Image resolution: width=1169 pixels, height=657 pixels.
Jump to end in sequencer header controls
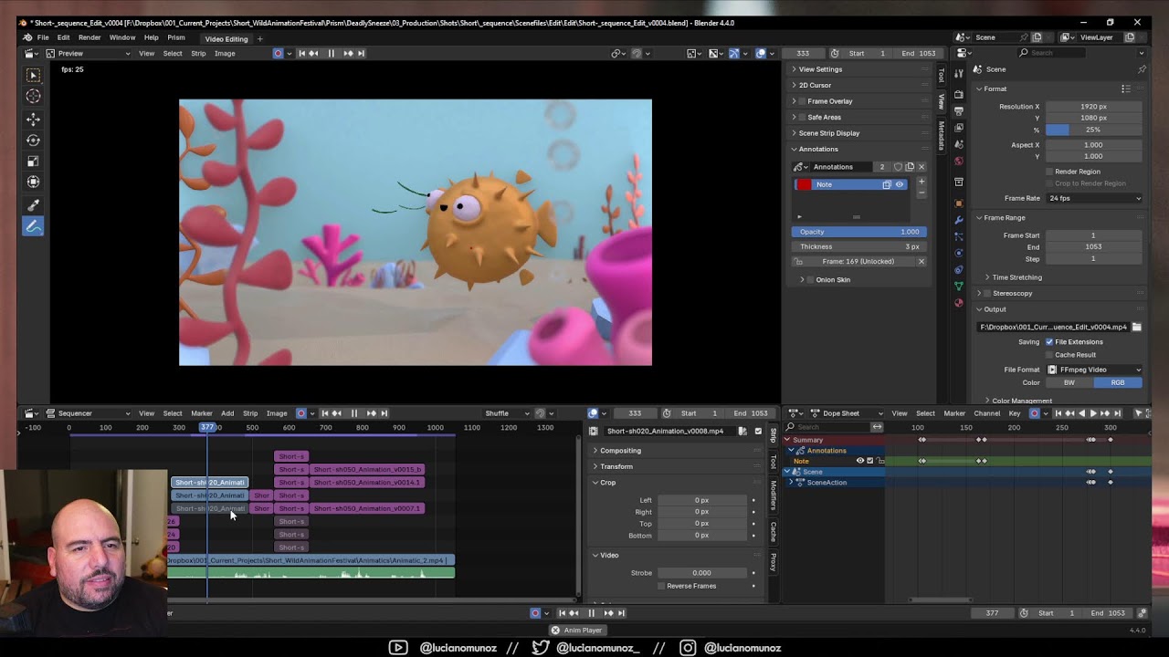pos(385,413)
